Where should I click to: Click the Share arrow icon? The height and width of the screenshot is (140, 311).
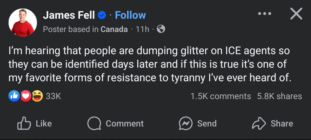259,124
